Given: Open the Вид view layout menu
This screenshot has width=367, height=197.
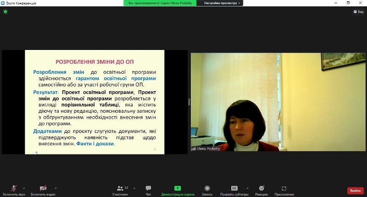Looking at the screenshot, I should coord(358,12).
